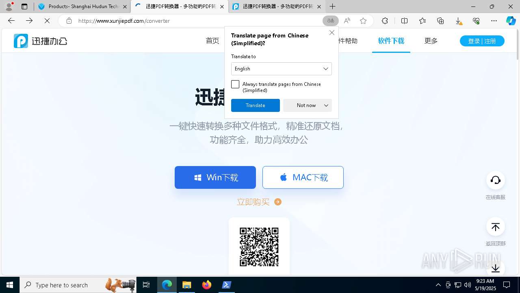Open Collections icon
Viewport: 520px width, 293px height.
(x=440, y=21)
